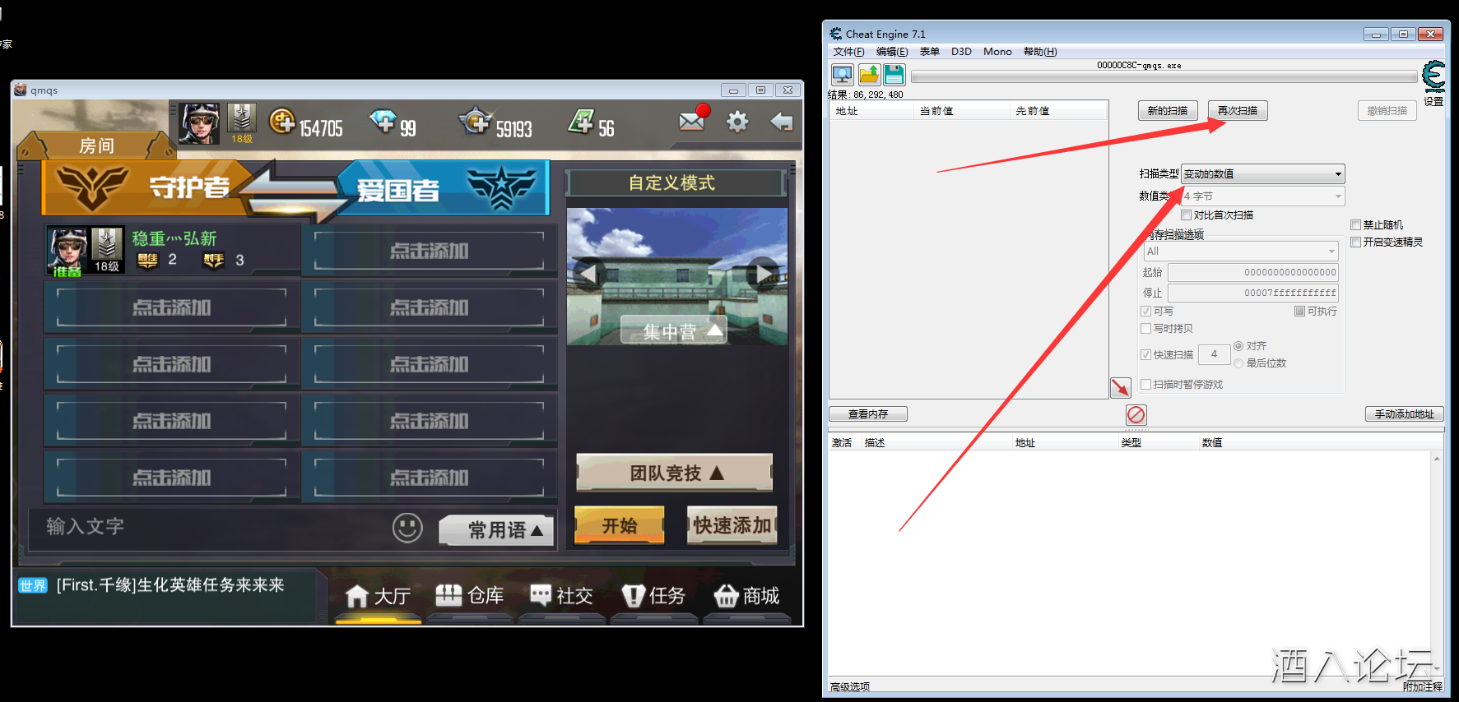The image size is (1459, 702).
Task: Click the 起始 start address input field
Action: coord(1253,273)
